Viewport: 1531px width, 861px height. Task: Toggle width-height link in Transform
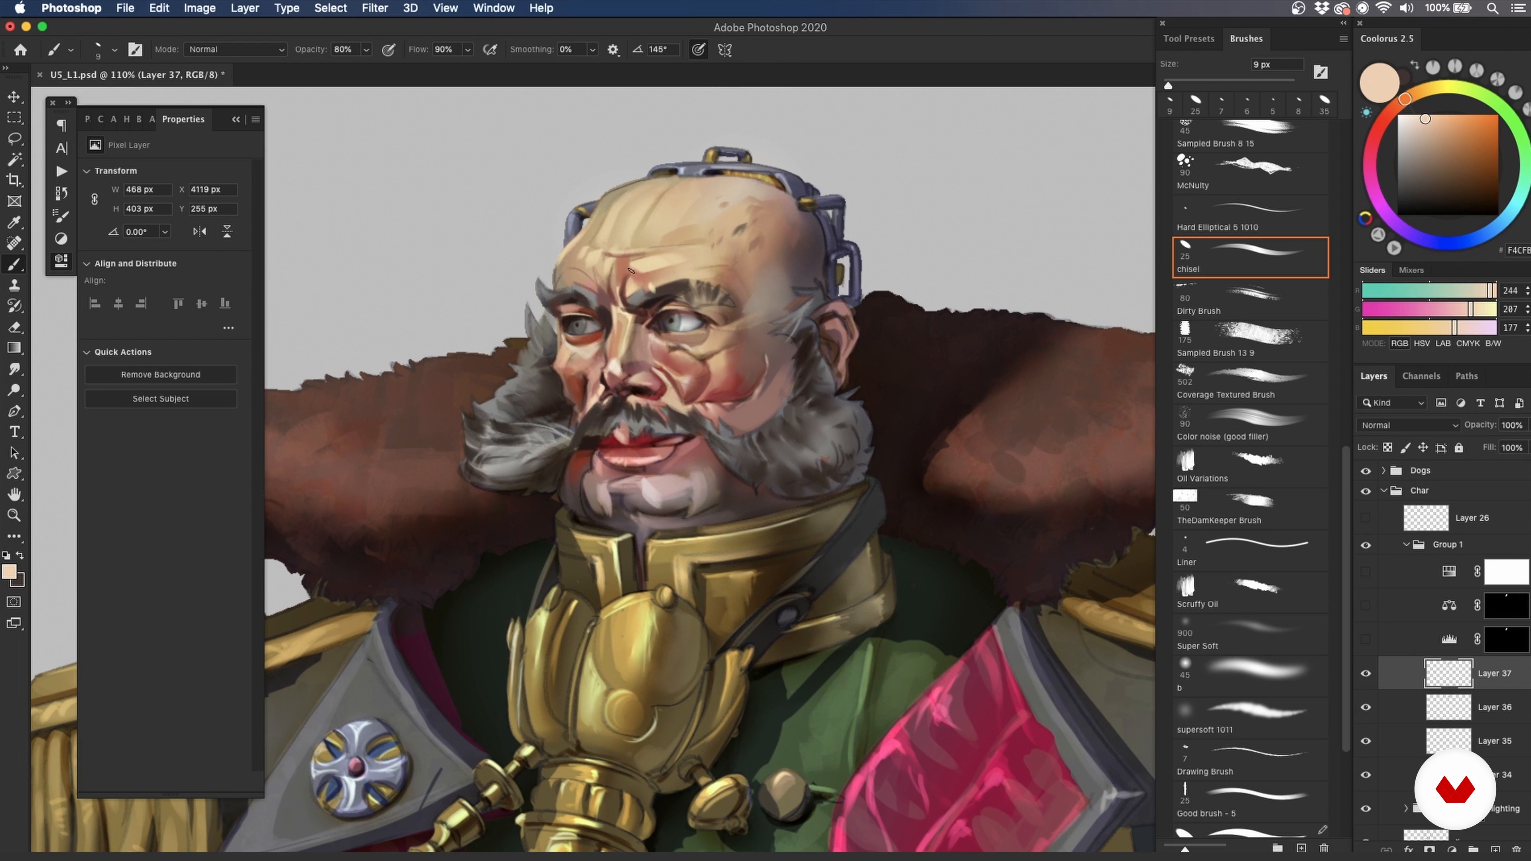(x=94, y=199)
